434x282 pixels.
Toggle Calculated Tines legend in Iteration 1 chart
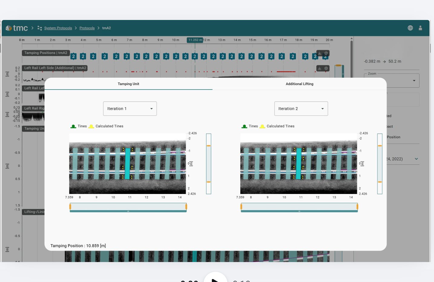(106, 126)
